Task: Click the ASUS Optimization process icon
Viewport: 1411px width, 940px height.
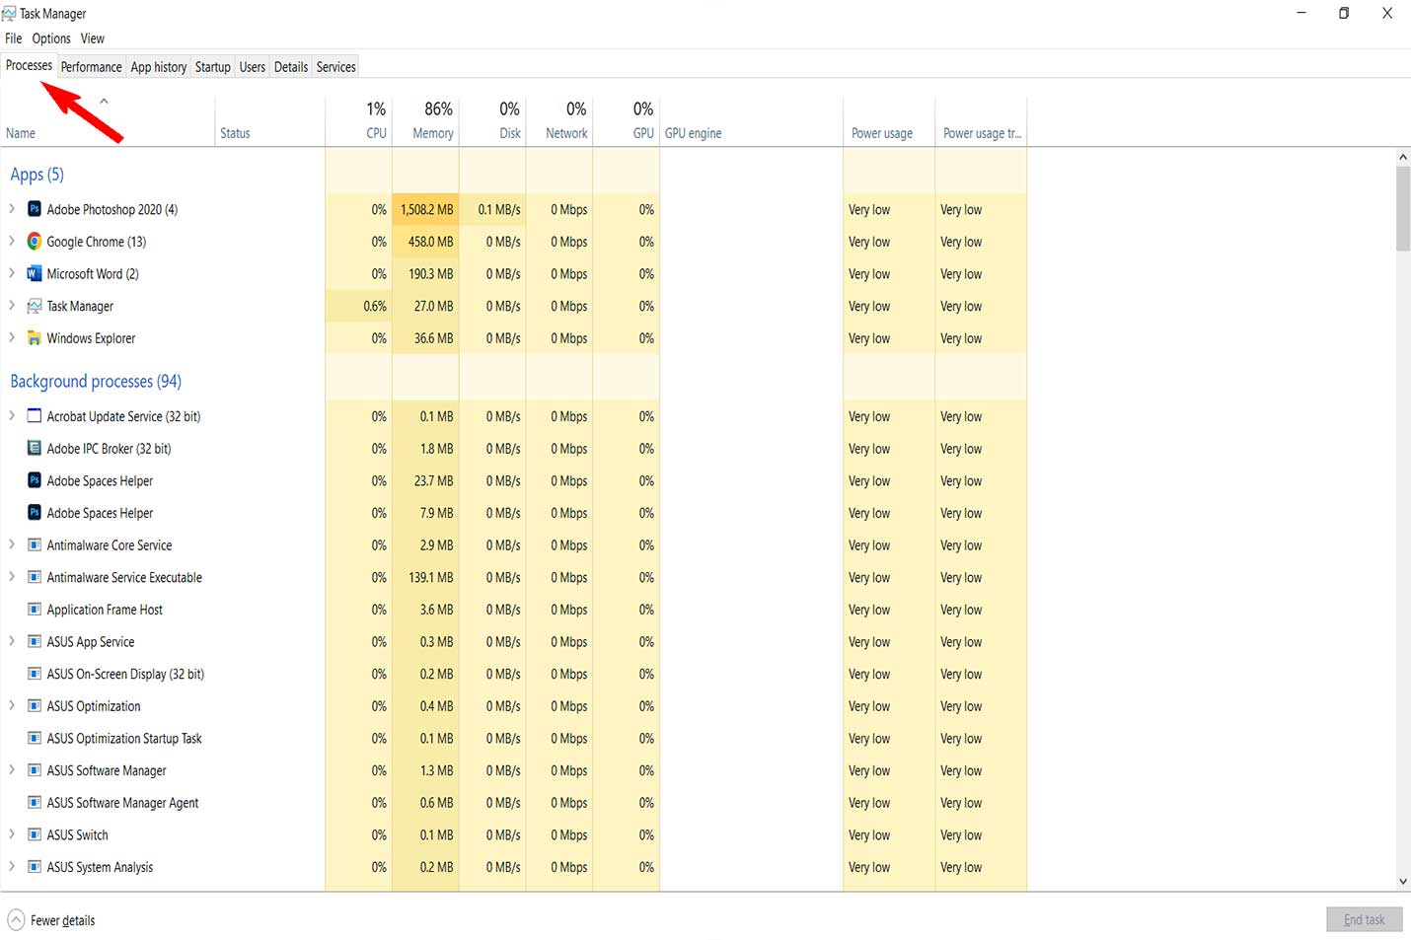Action: click(35, 706)
